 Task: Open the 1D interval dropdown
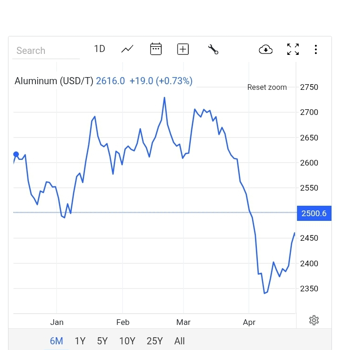(x=99, y=49)
